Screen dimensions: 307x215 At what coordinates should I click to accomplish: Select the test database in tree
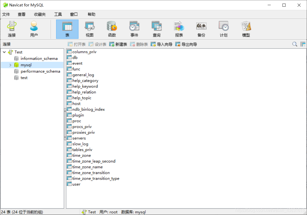24,78
